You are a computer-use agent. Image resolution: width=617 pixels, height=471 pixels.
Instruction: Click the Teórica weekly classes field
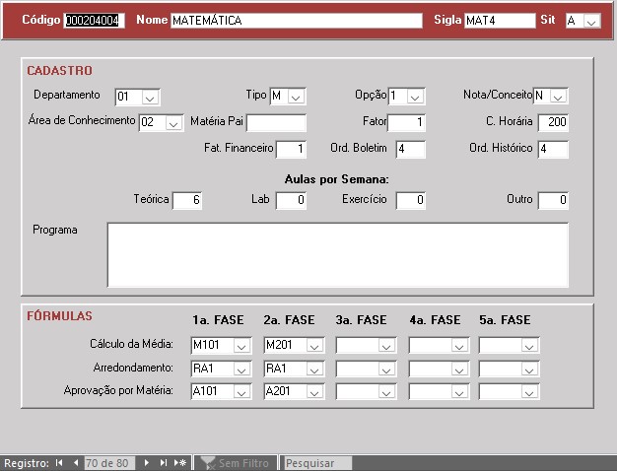[x=187, y=200]
